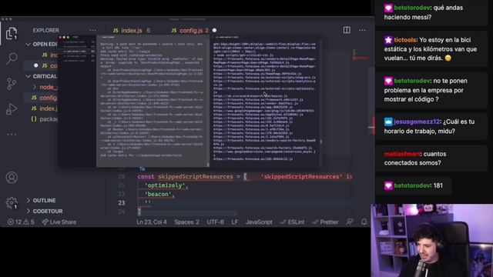Change indentation via Spaces: 2

pos(186,222)
